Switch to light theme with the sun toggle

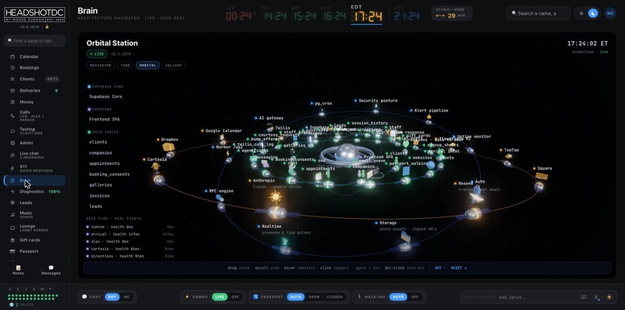click(x=581, y=13)
